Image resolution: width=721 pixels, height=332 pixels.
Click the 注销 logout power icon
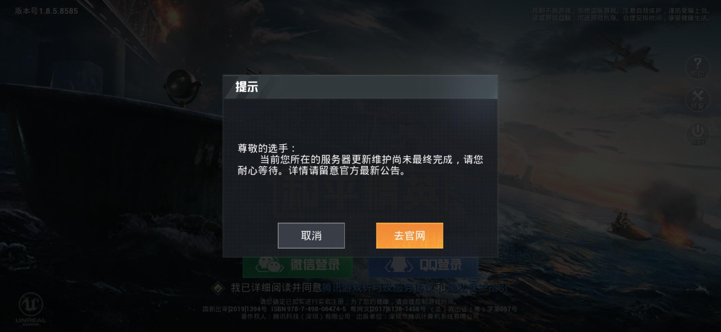tap(698, 135)
